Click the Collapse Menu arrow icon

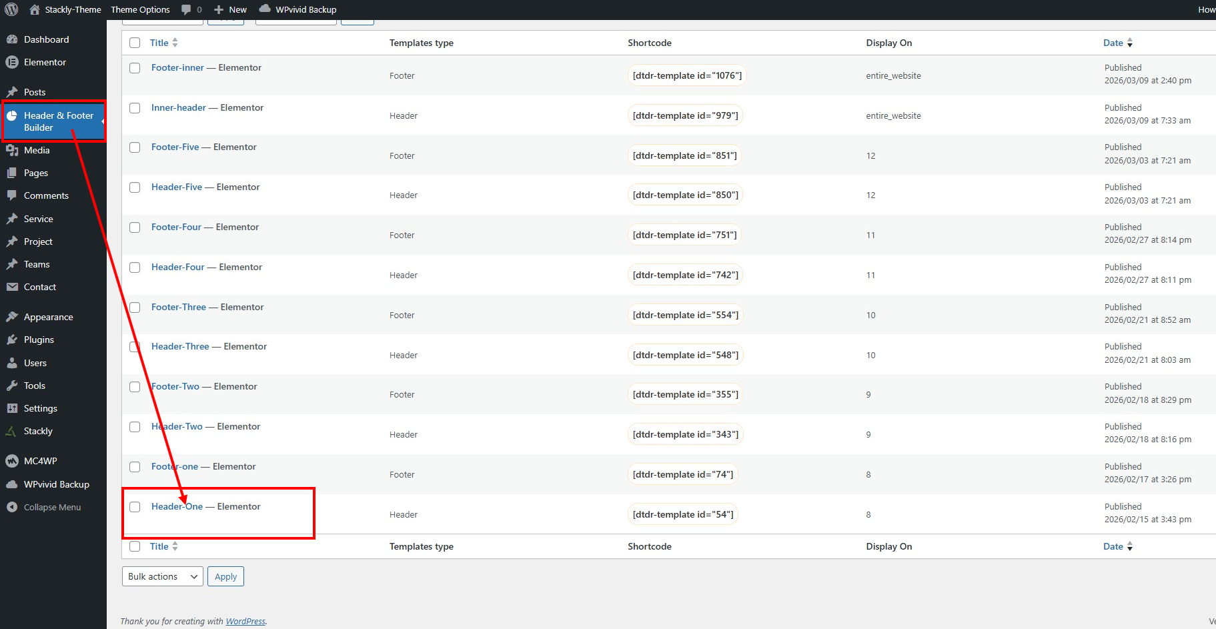[x=11, y=507]
